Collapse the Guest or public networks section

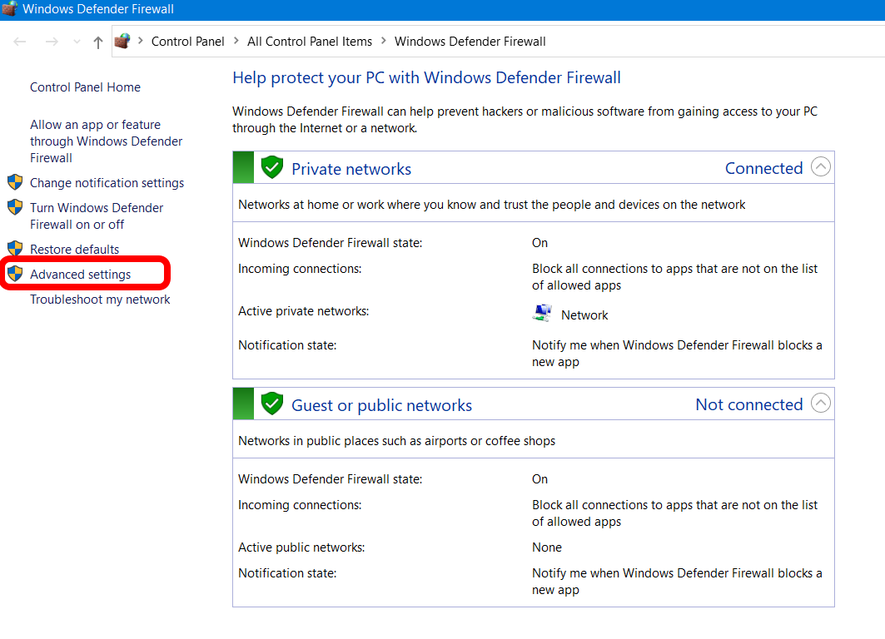[x=821, y=404]
